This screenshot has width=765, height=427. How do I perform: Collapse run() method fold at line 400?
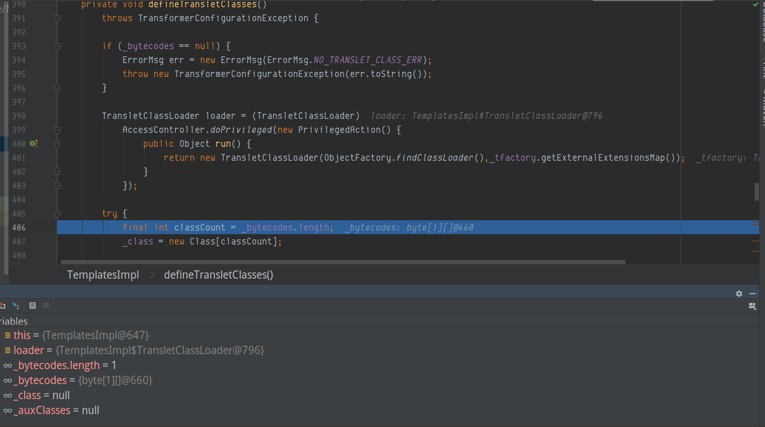57,144
